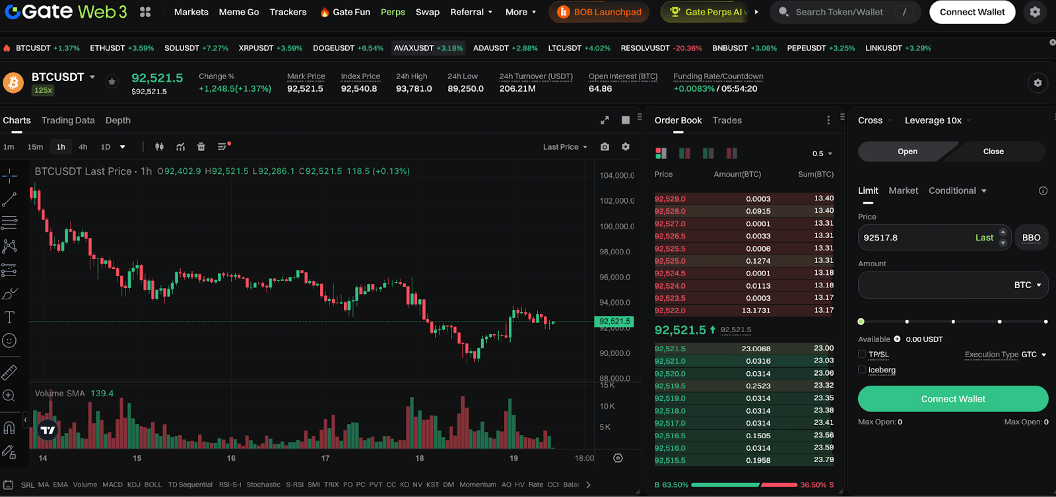
Task: Focus the Search Token/Wallet field
Action: tap(845, 12)
